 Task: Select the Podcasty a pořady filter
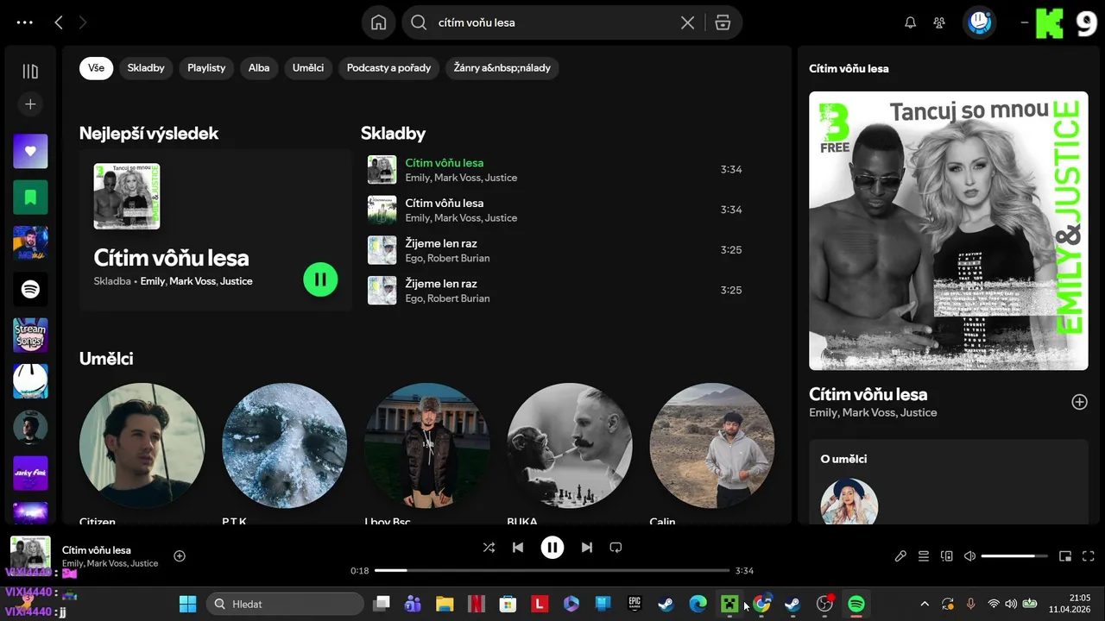tap(388, 68)
